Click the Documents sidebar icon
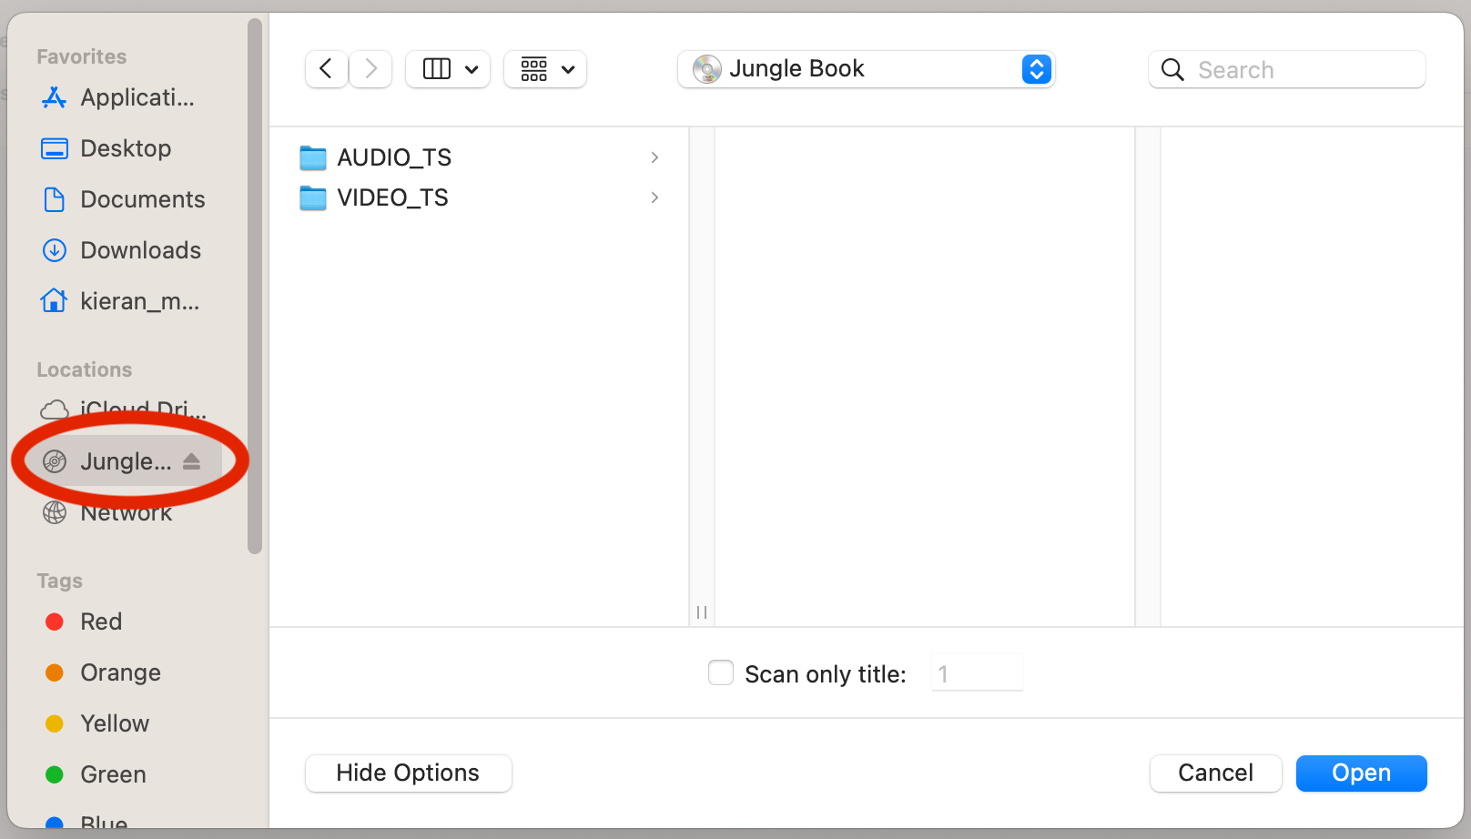1471x839 pixels. tap(55, 199)
